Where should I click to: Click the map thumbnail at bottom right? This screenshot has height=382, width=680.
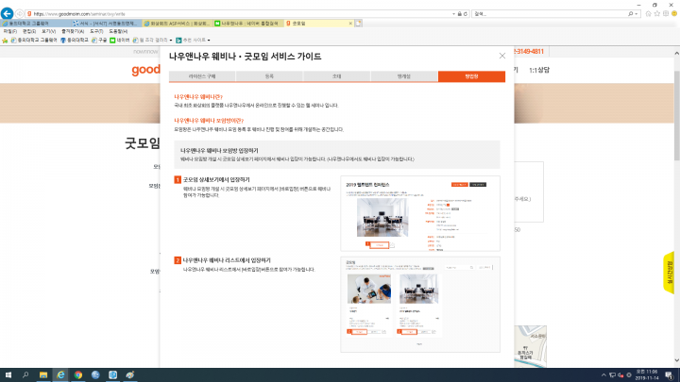click(x=530, y=346)
